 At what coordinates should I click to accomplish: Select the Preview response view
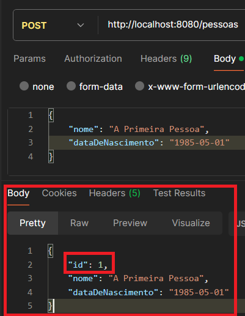coord(130,223)
